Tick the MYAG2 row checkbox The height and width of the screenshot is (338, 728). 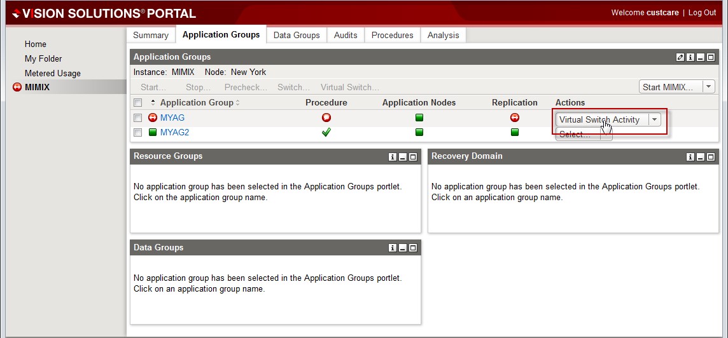(x=138, y=133)
